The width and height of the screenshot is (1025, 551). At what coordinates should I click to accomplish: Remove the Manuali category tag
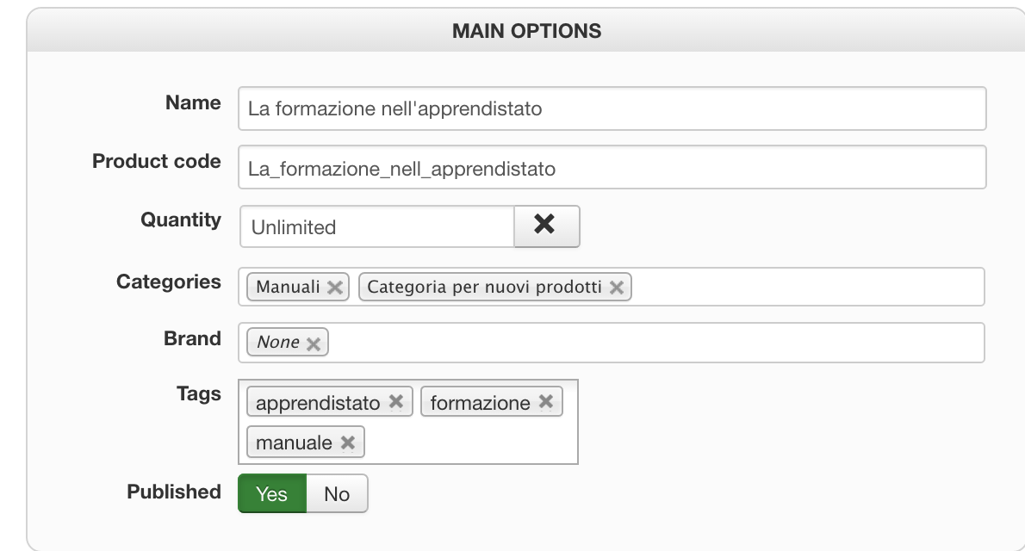tap(335, 288)
